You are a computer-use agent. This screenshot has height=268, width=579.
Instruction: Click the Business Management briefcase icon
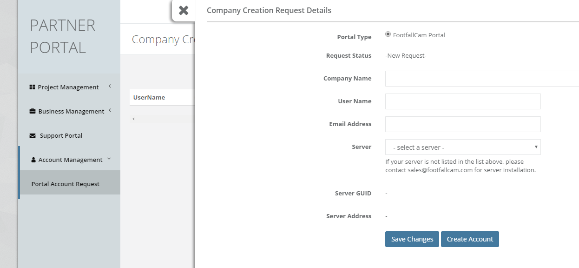[33, 111]
